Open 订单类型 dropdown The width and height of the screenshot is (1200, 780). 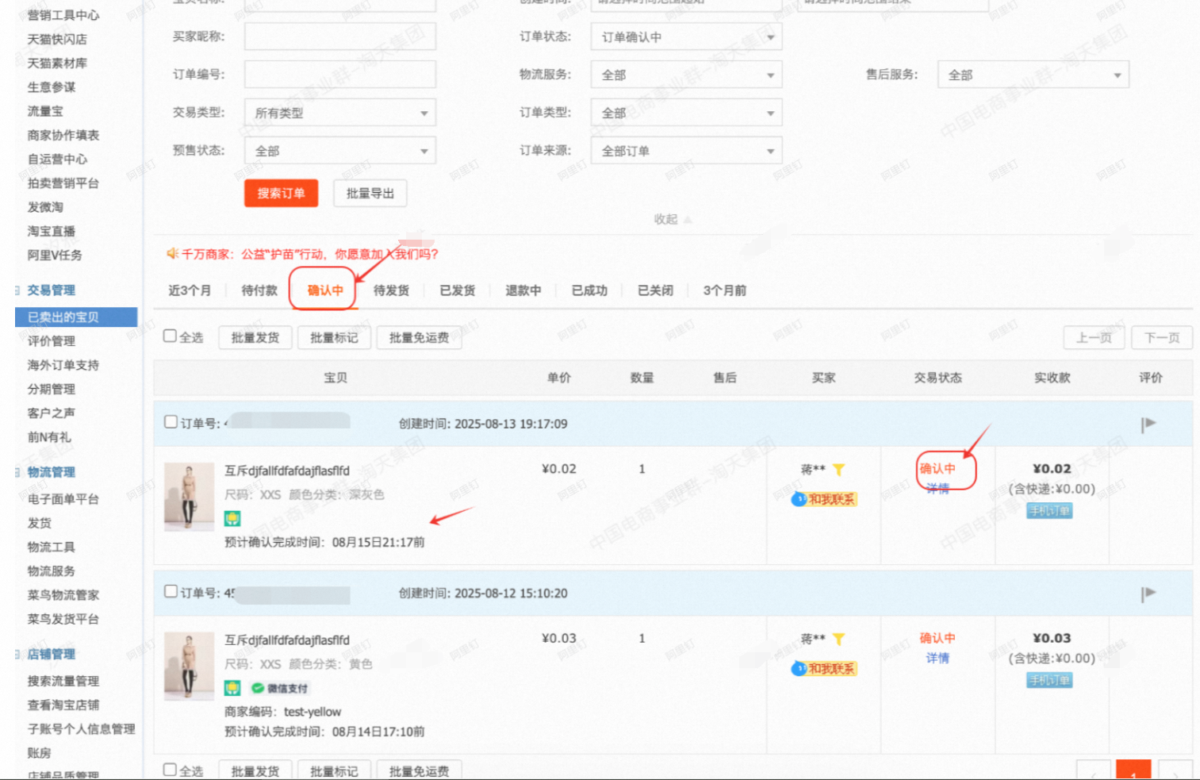point(687,113)
